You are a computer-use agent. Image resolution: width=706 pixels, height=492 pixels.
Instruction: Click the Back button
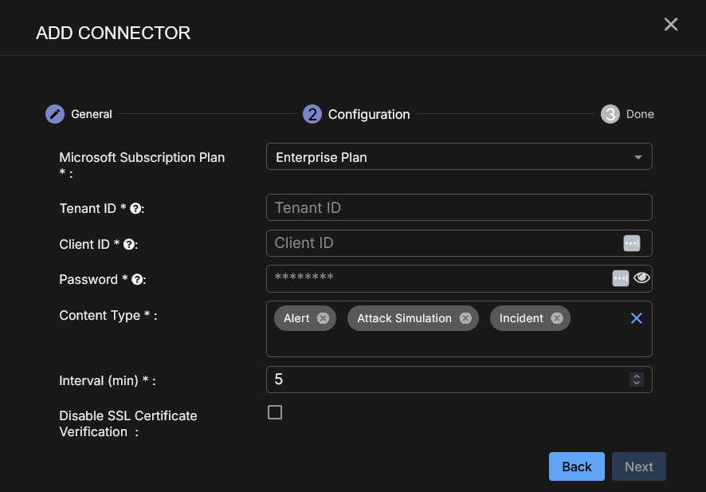click(577, 466)
